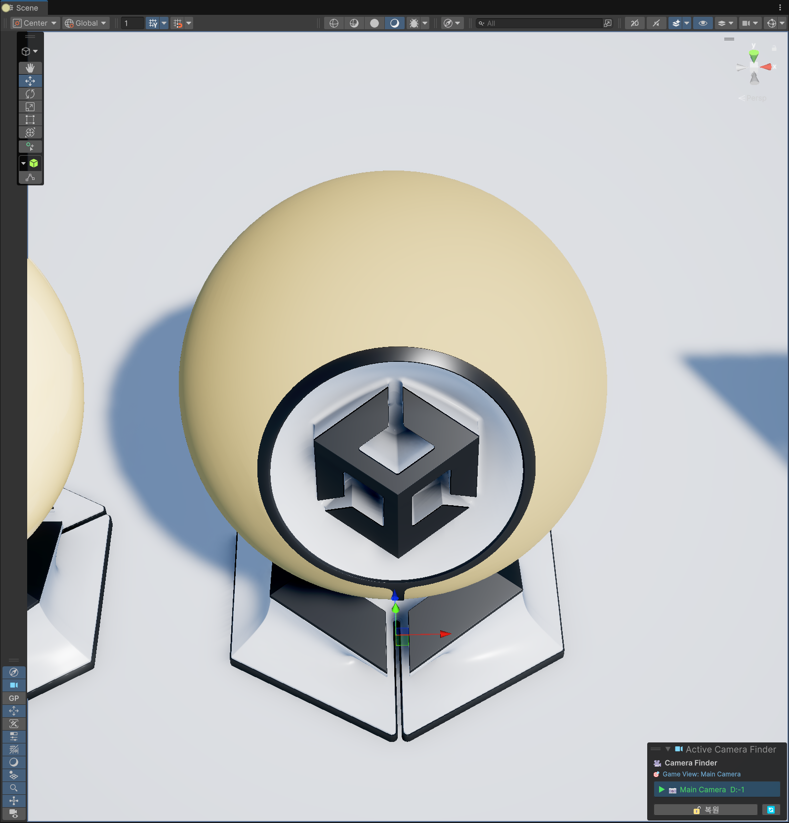Select unlit solid sphere draw mode
This screenshot has height=823, width=789.
click(374, 23)
